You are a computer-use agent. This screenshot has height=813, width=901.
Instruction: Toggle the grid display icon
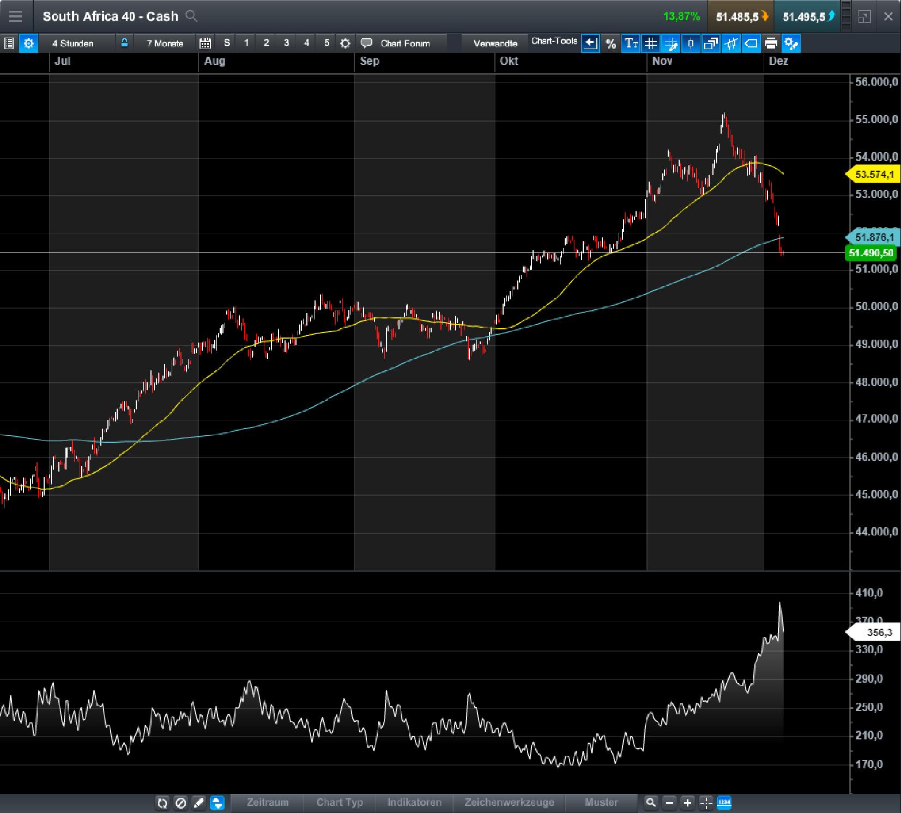pyautogui.click(x=651, y=44)
